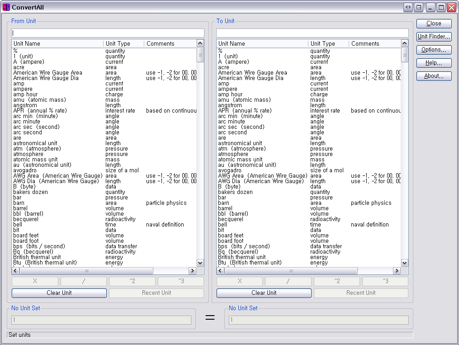Click the X multiply button under To Unit
The height and width of the screenshot is (345, 459).
coord(240,281)
